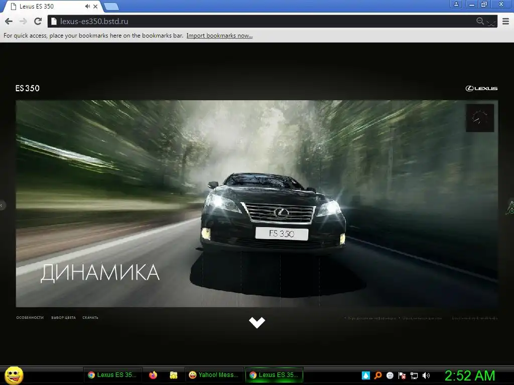The image size is (514, 385).
Task: Click the СКАЧАТЬ menu item
Action: pos(90,317)
